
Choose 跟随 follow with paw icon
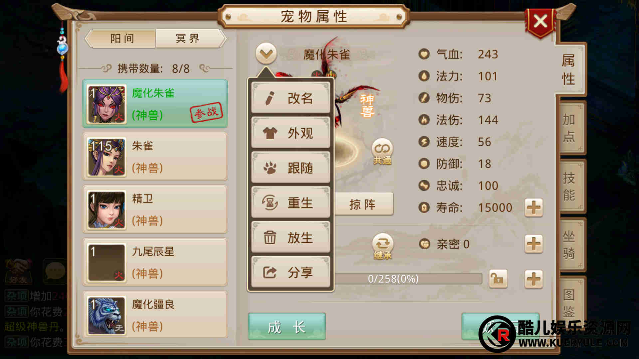pyautogui.click(x=291, y=168)
